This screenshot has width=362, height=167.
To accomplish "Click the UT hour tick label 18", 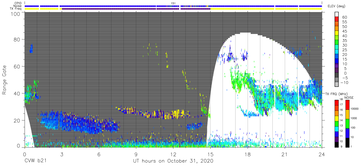I will click(248, 154).
